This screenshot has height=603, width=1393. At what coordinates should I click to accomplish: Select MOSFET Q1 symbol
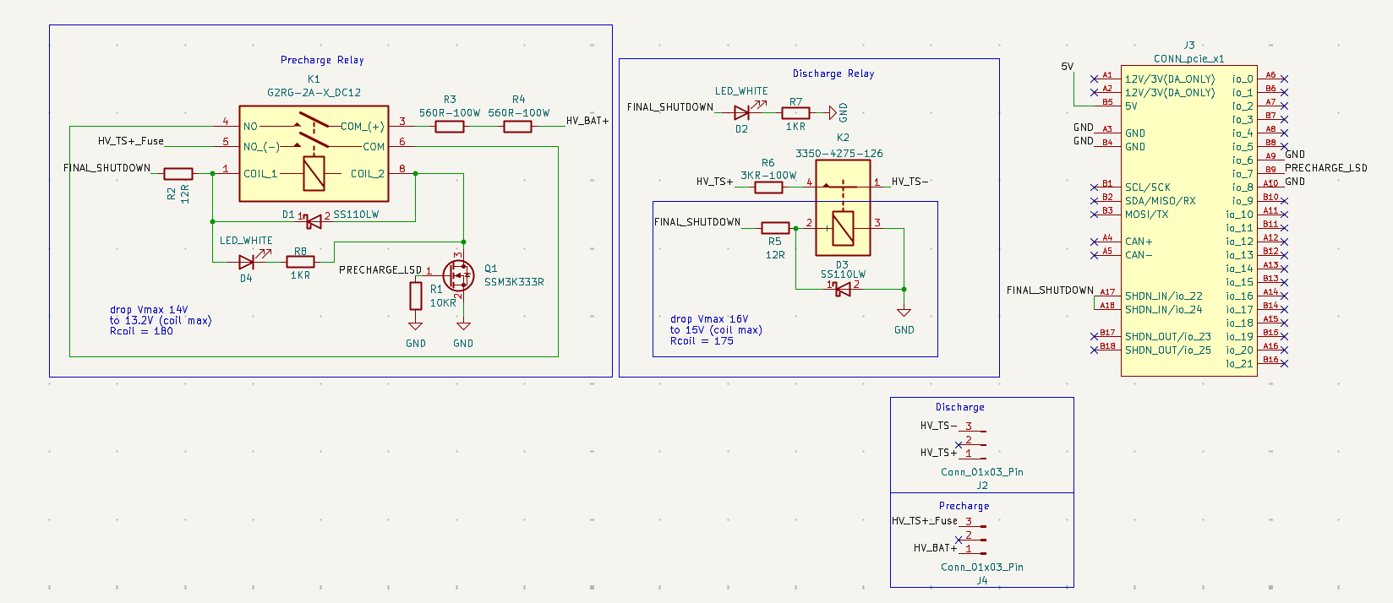458,274
